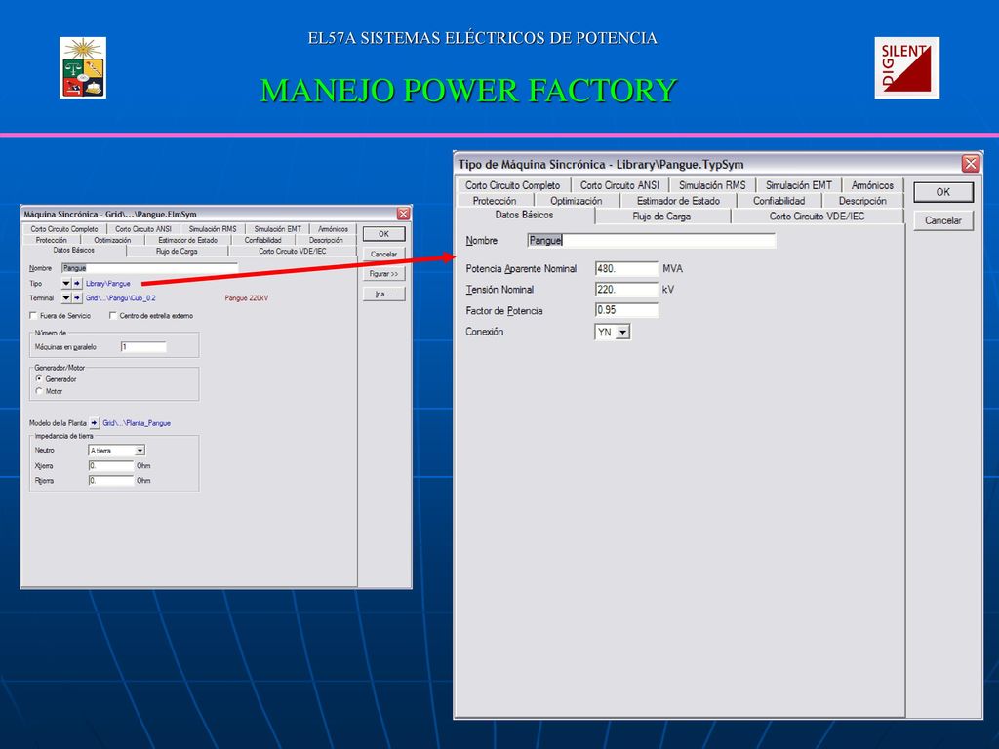The width and height of the screenshot is (999, 749).
Task: Open Corto Circuito VDE/IEC tab in TypSym dialog
Action: coord(817,217)
